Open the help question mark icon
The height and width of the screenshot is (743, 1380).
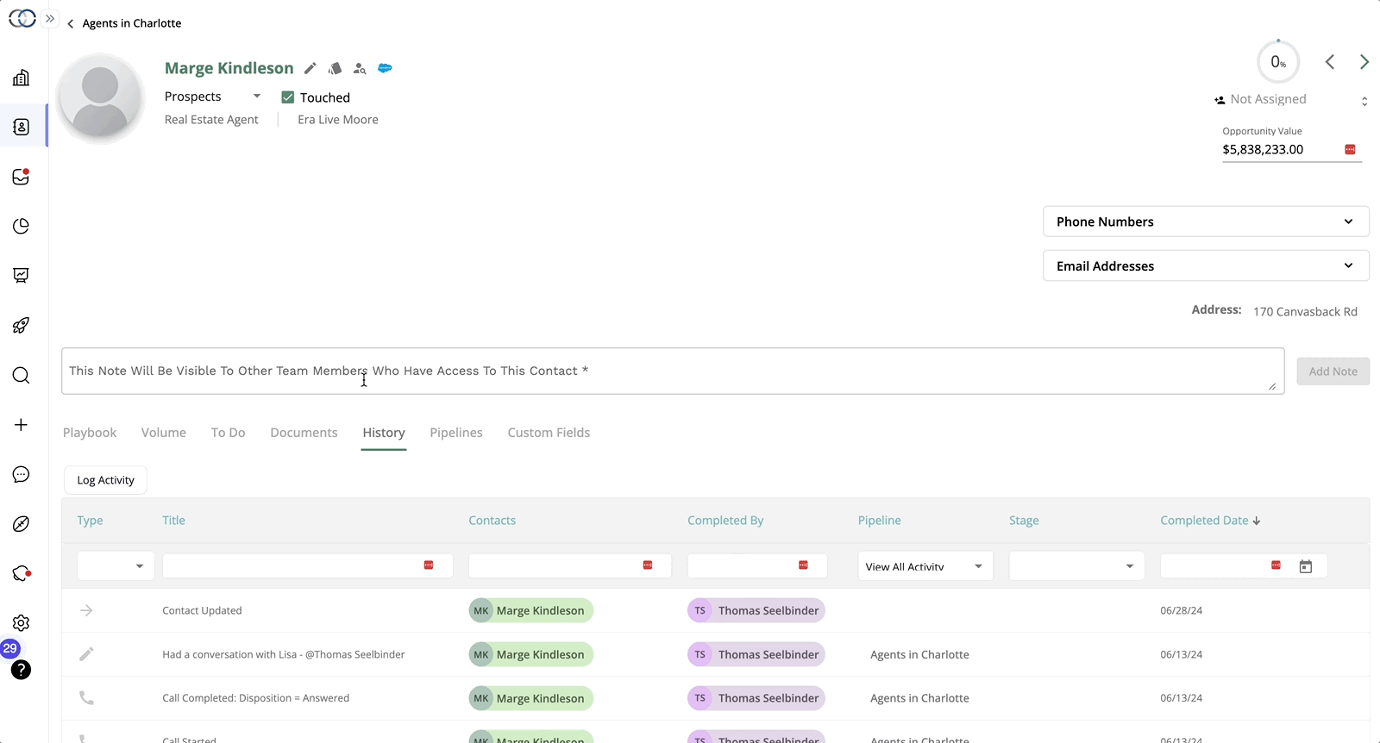click(22, 670)
